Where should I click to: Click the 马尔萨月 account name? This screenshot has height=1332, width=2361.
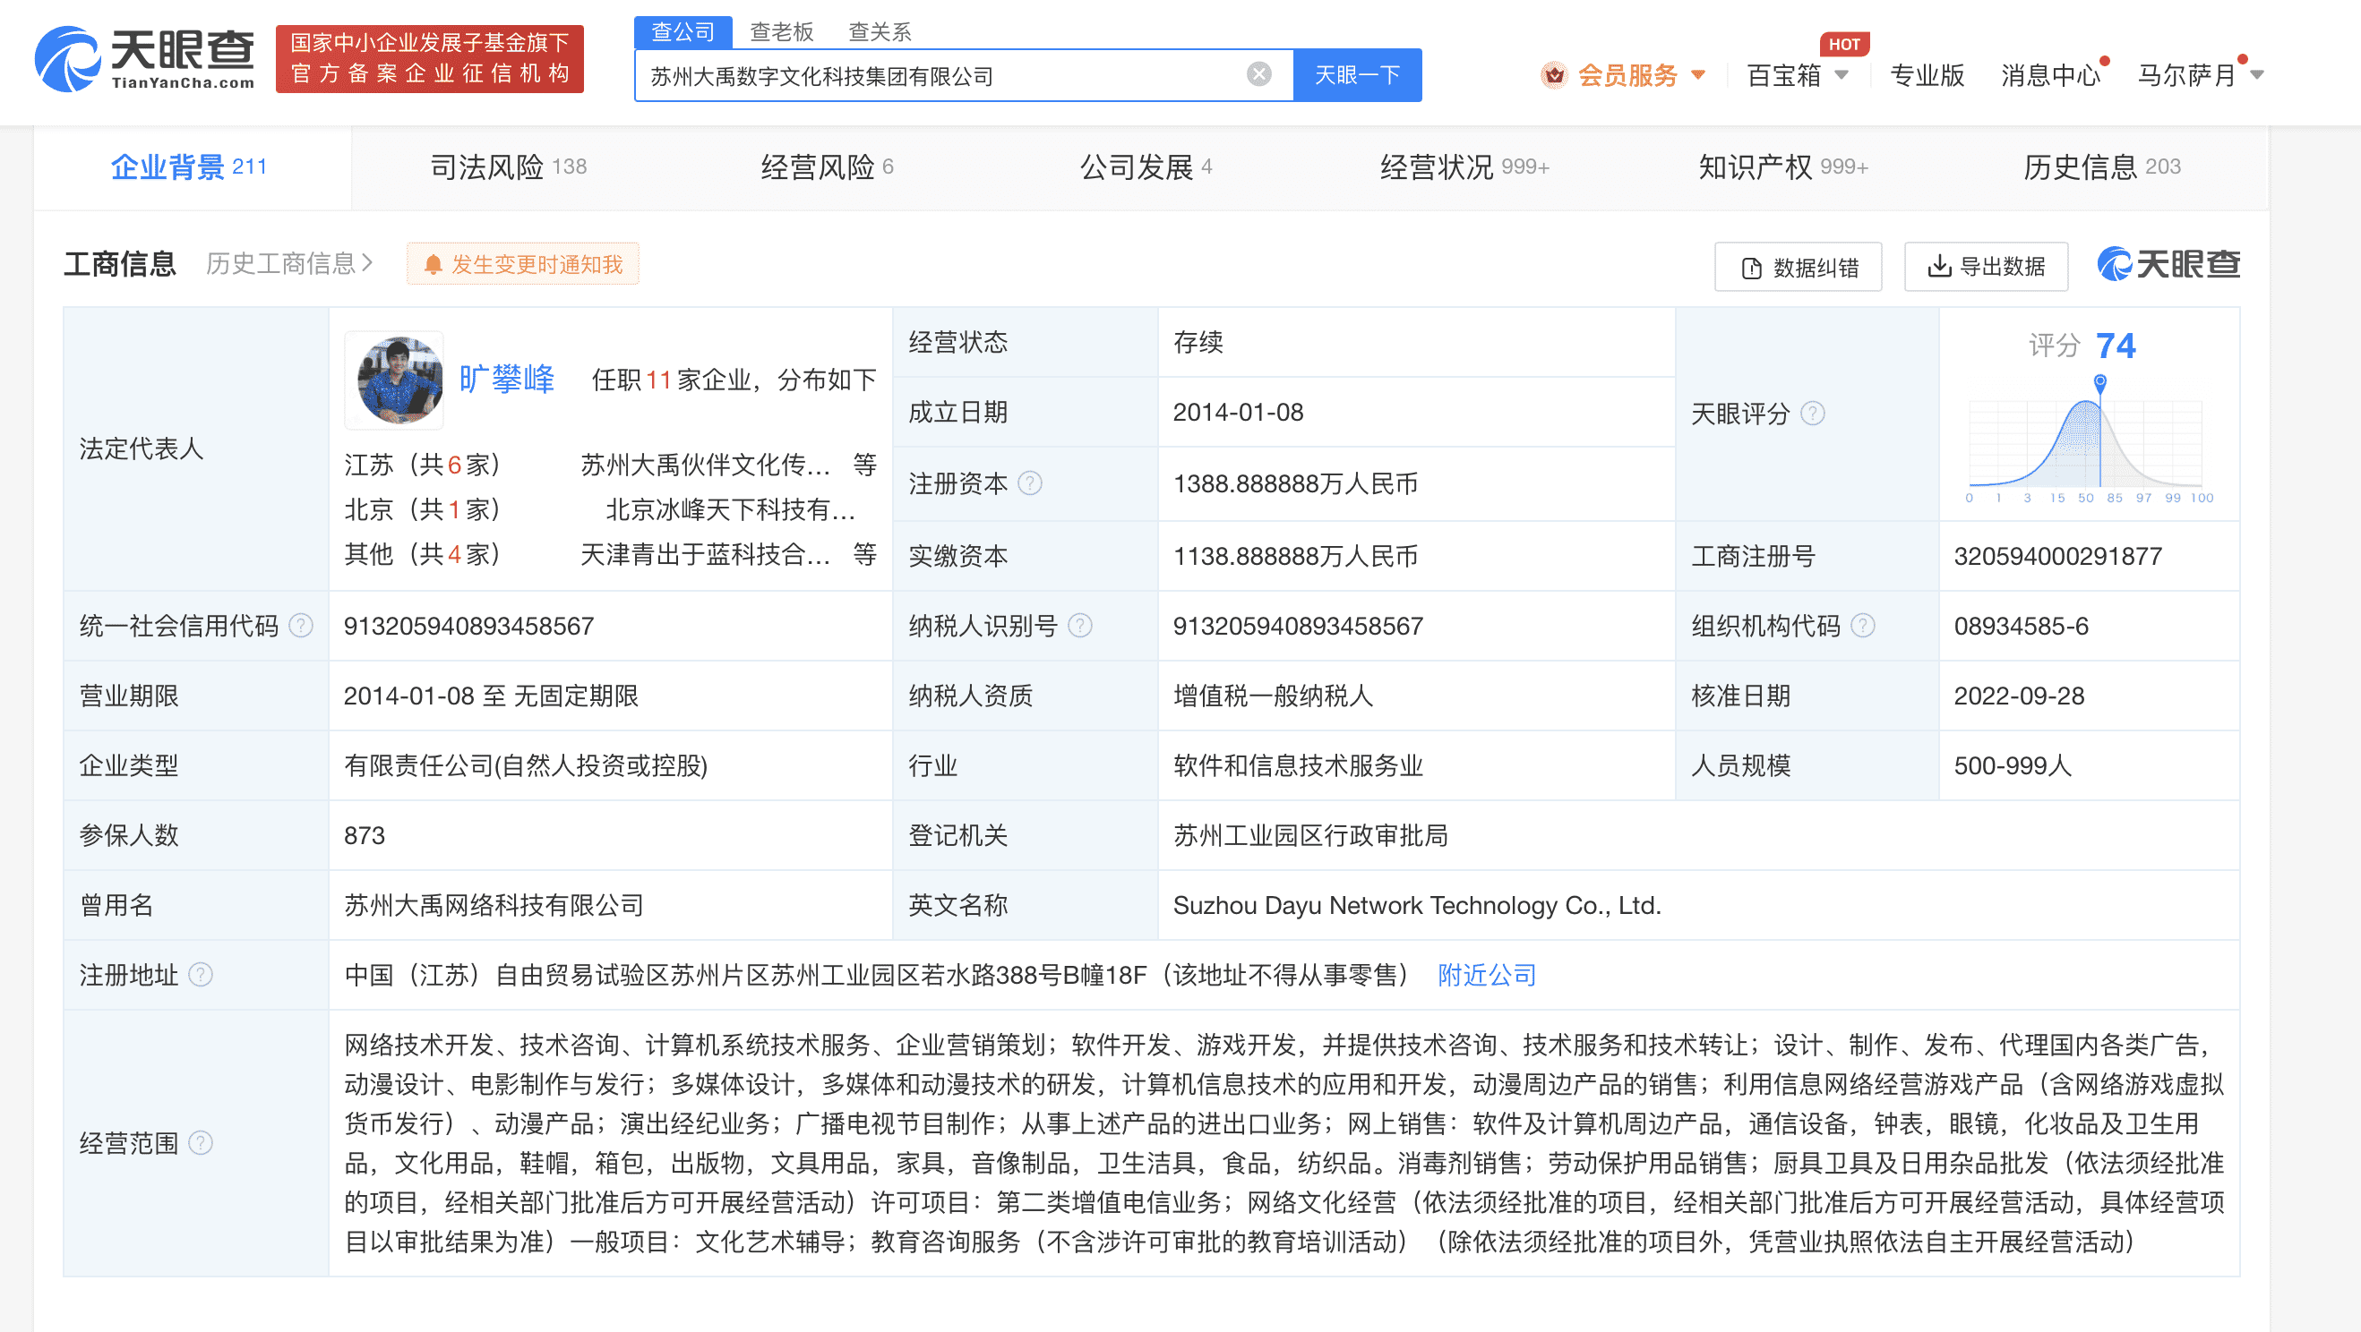point(2186,75)
